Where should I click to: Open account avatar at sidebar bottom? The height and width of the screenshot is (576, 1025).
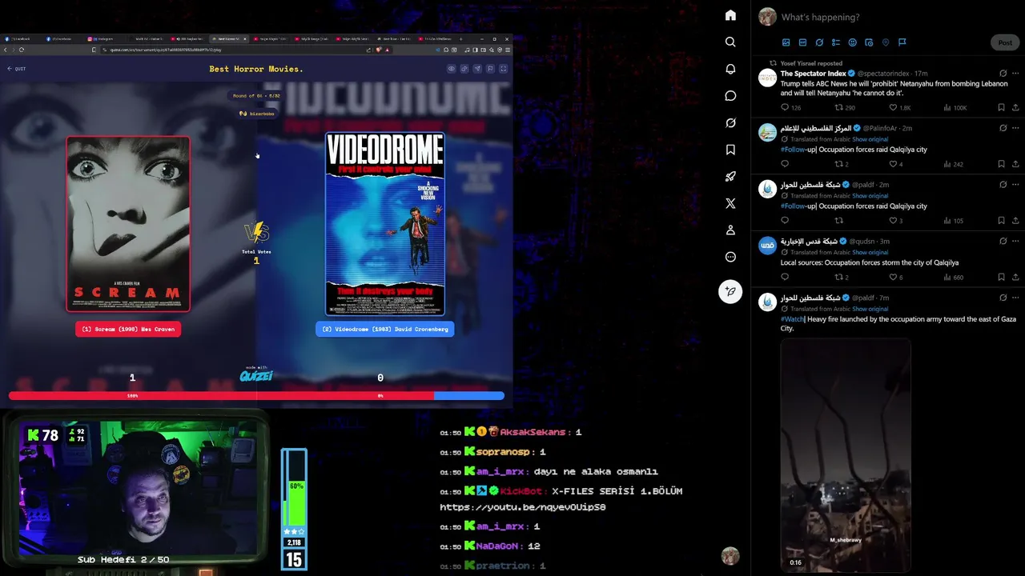coord(730,556)
